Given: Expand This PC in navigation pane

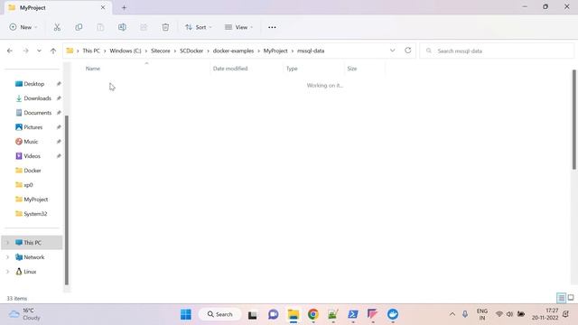Looking at the screenshot, I should pos(7,243).
